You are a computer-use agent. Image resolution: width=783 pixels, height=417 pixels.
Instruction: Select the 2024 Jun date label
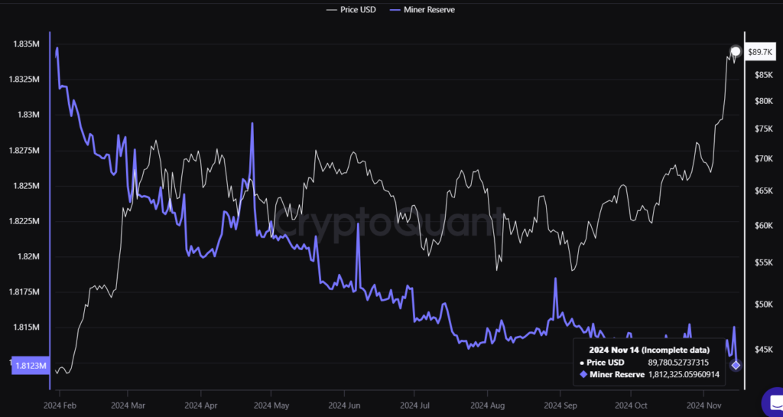345,405
